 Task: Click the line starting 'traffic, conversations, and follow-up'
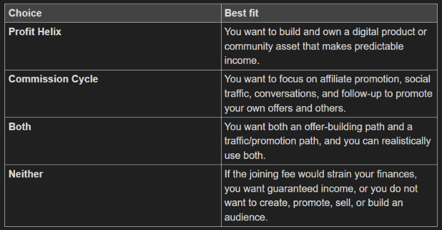pyautogui.click(x=328, y=94)
